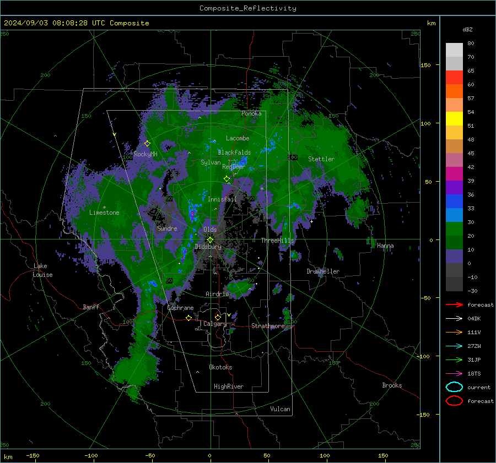Select the cyan 27ZW arrow icon
The image size is (496, 463).
pyautogui.click(x=454, y=346)
